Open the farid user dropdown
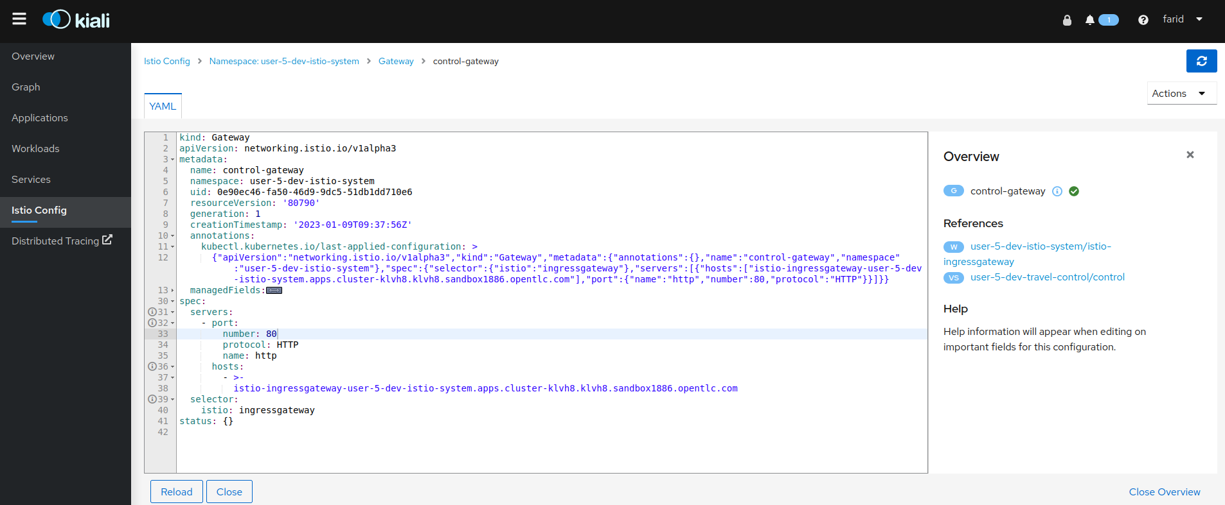Image resolution: width=1225 pixels, height=505 pixels. pos(1182,19)
